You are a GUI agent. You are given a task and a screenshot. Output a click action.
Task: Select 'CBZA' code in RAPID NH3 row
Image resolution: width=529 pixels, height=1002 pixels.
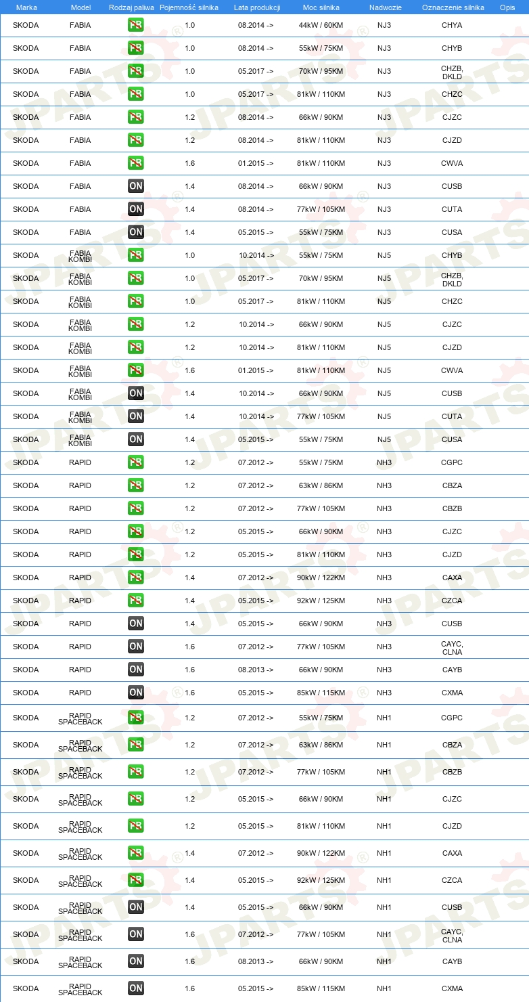coord(452,485)
